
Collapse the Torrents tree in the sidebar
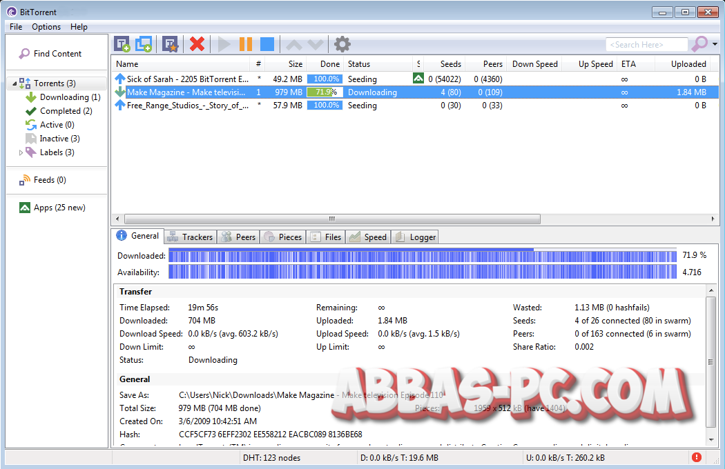point(15,83)
